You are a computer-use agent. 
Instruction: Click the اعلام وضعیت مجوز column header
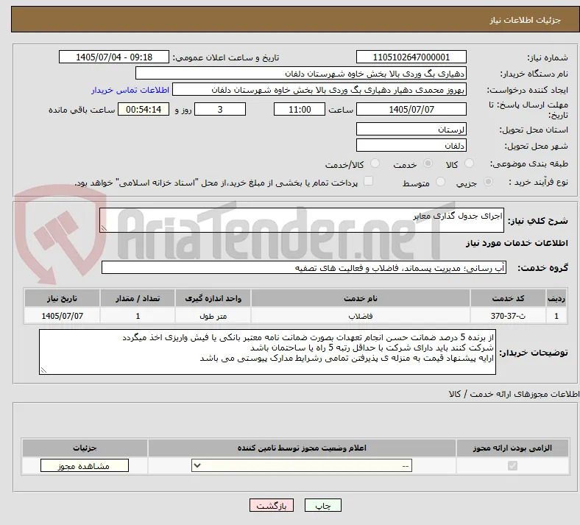pyautogui.click(x=302, y=448)
